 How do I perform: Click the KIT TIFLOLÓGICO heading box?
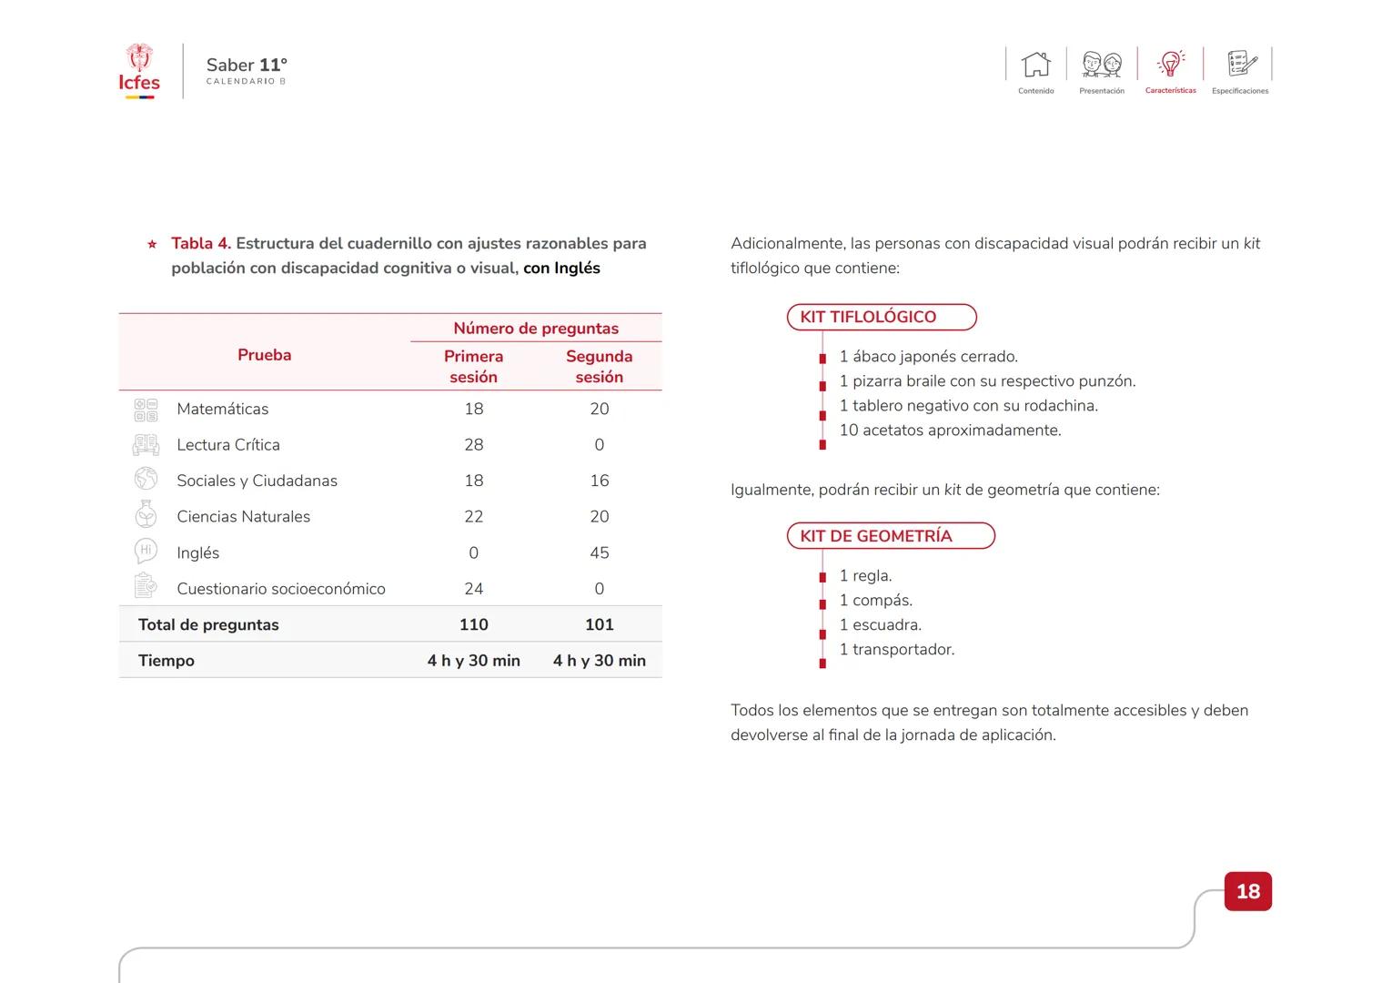coord(881,318)
